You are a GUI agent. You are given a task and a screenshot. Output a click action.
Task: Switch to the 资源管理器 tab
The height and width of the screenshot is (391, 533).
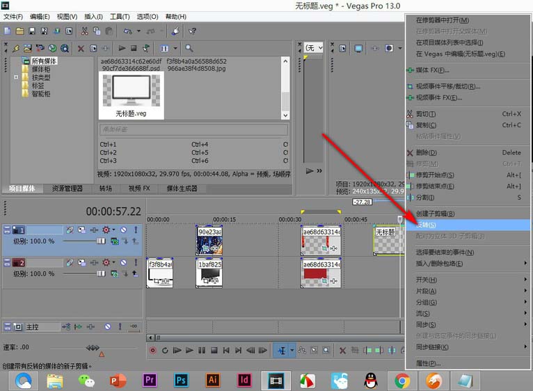click(x=67, y=189)
